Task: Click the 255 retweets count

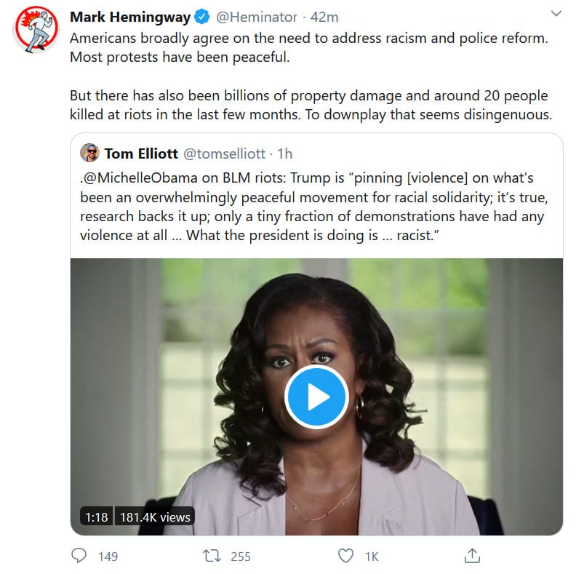Action: click(x=240, y=557)
